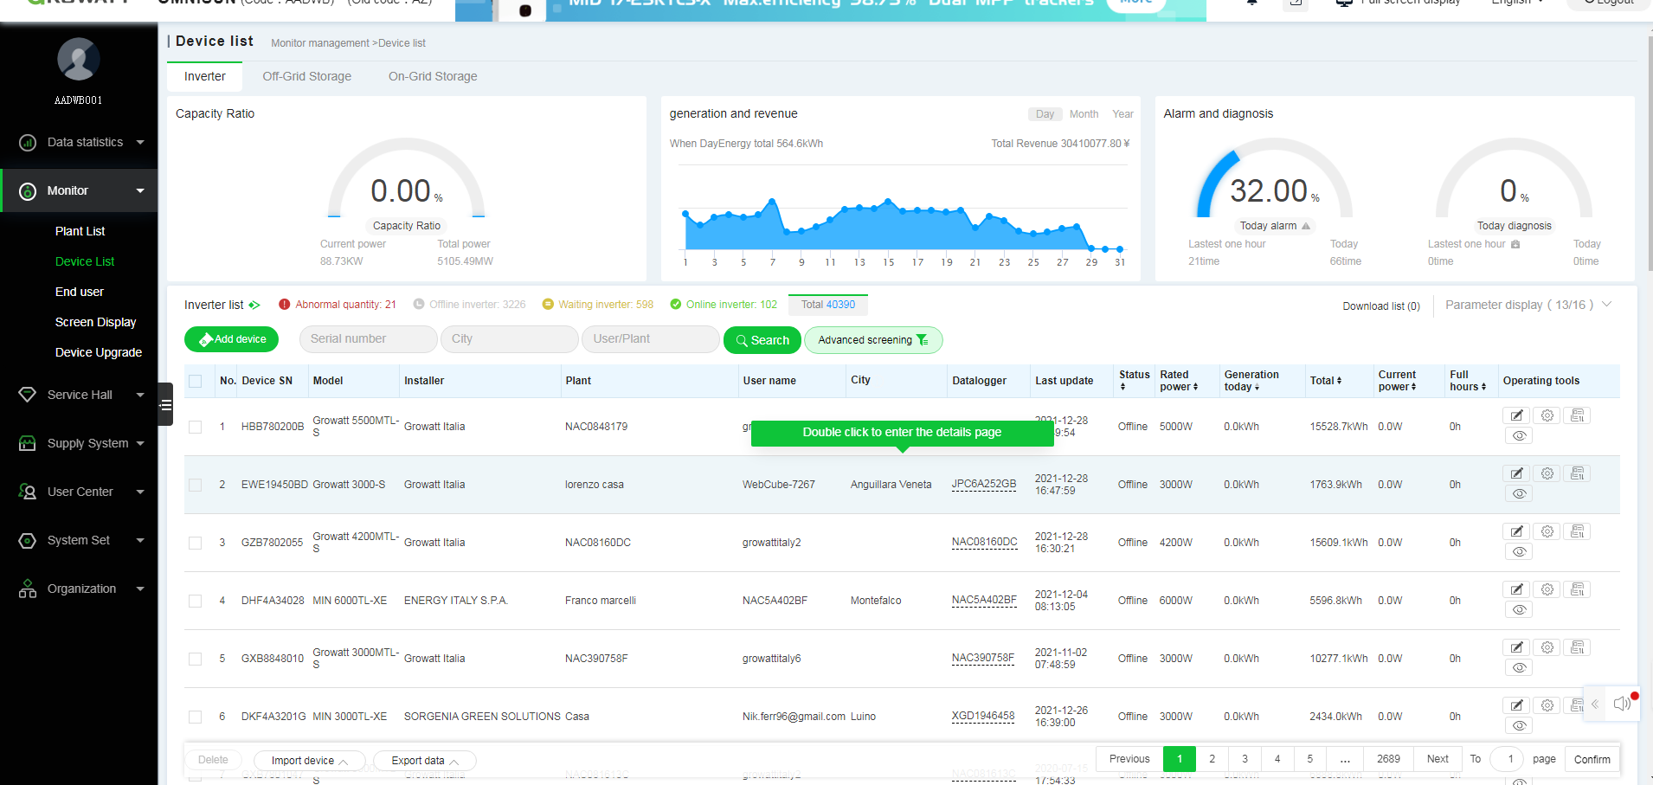Image resolution: width=1653 pixels, height=785 pixels.
Task: View history data eye icon for DHF4A34028
Action: pos(1518,609)
